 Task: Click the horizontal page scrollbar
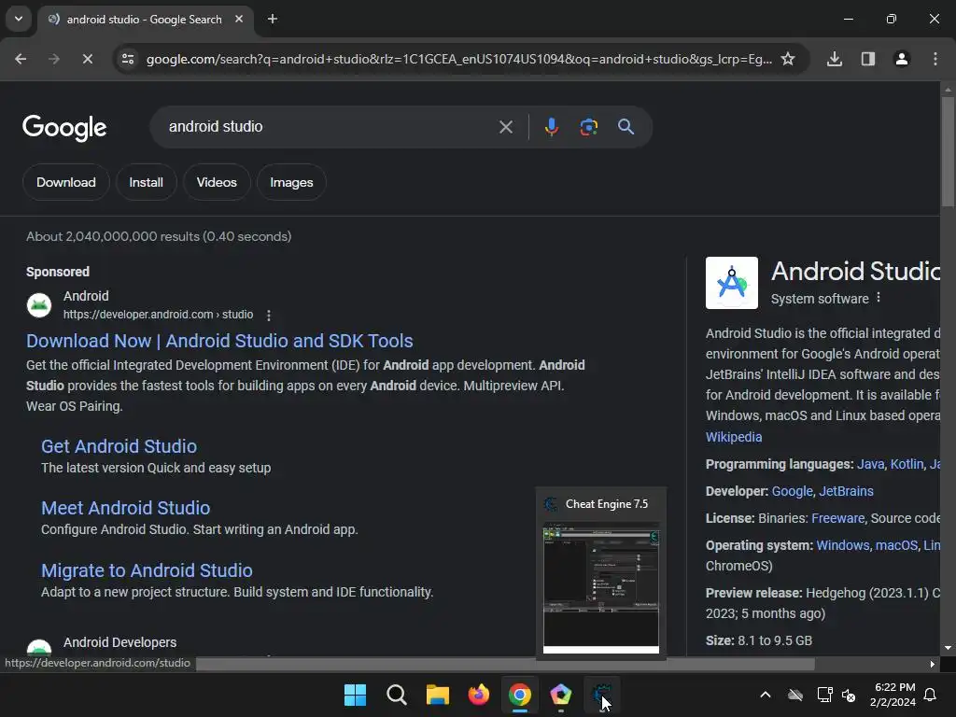coord(505,664)
